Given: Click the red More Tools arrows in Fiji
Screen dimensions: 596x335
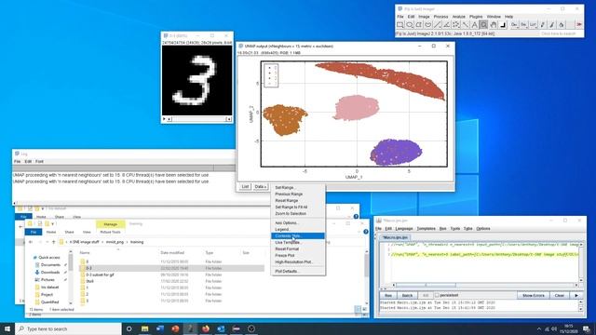Looking at the screenshot, I should pyautogui.click(x=579, y=25).
